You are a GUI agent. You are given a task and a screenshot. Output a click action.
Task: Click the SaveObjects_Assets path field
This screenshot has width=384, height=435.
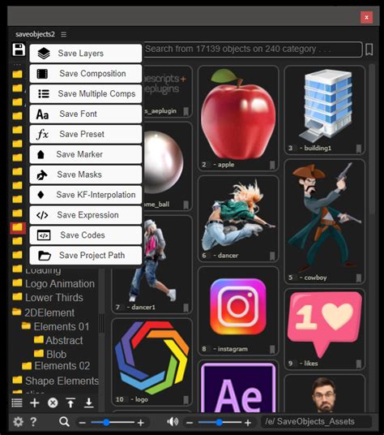coord(316,422)
